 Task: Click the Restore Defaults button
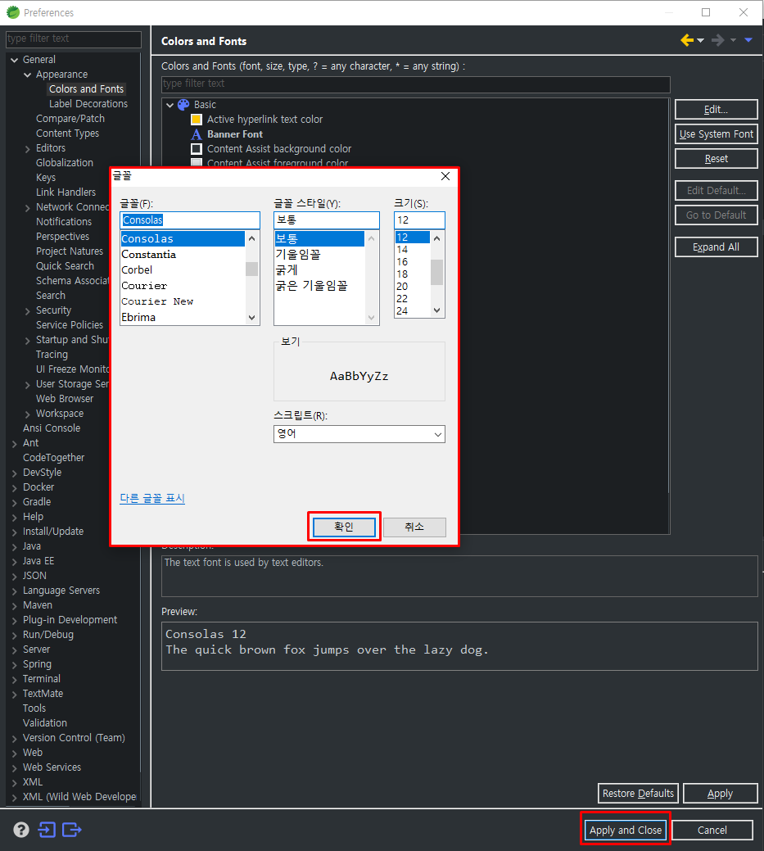(638, 794)
